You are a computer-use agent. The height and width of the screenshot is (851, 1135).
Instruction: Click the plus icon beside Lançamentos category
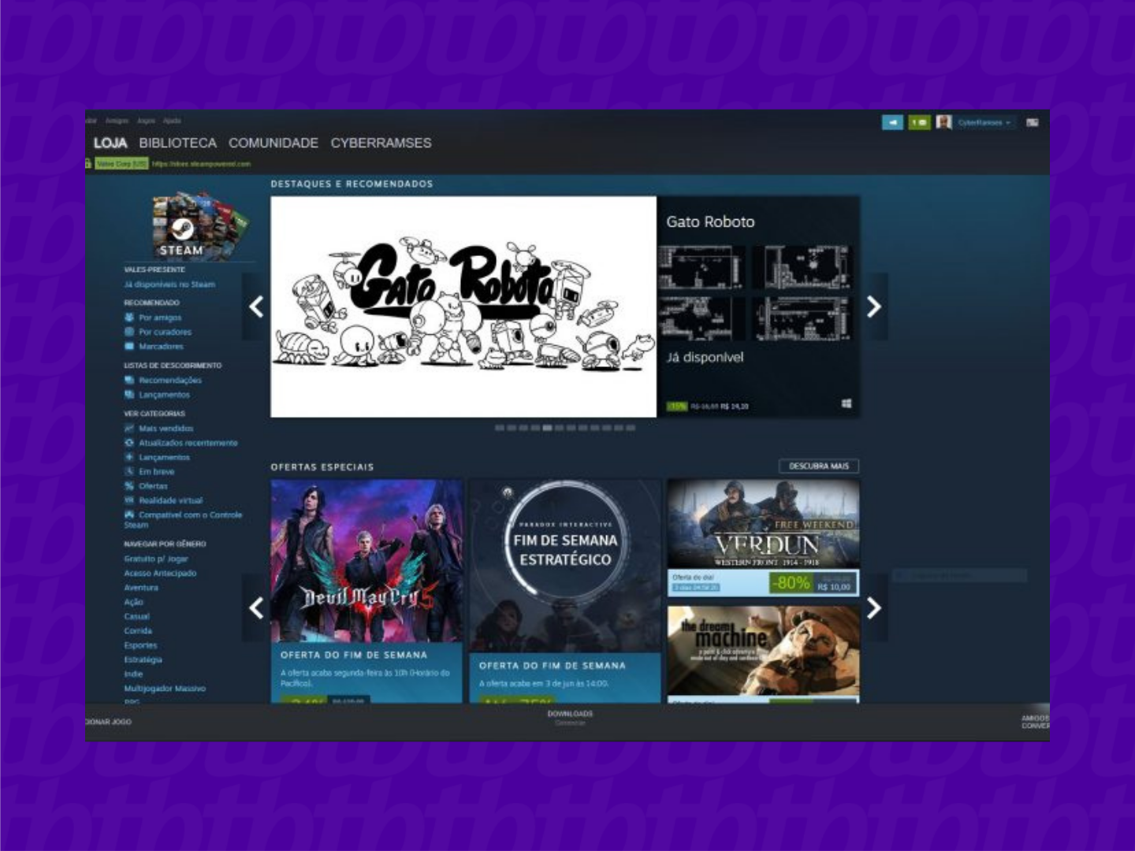[129, 457]
